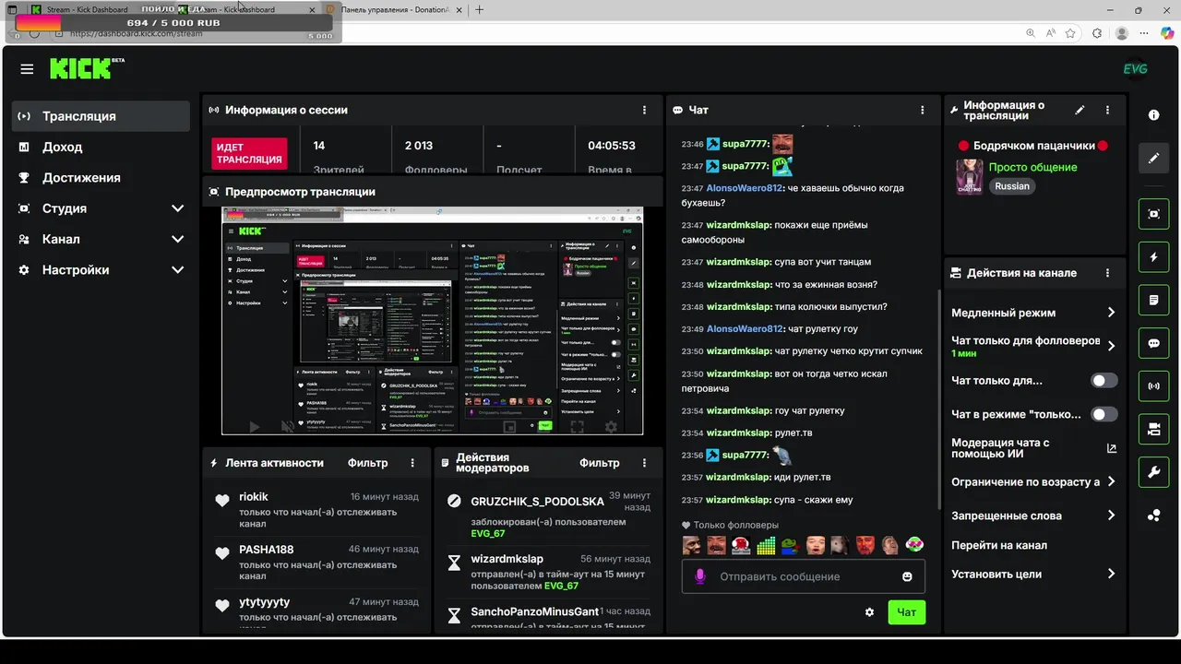
Task: Open the Лента активности three-dot menu
Action: click(x=412, y=463)
